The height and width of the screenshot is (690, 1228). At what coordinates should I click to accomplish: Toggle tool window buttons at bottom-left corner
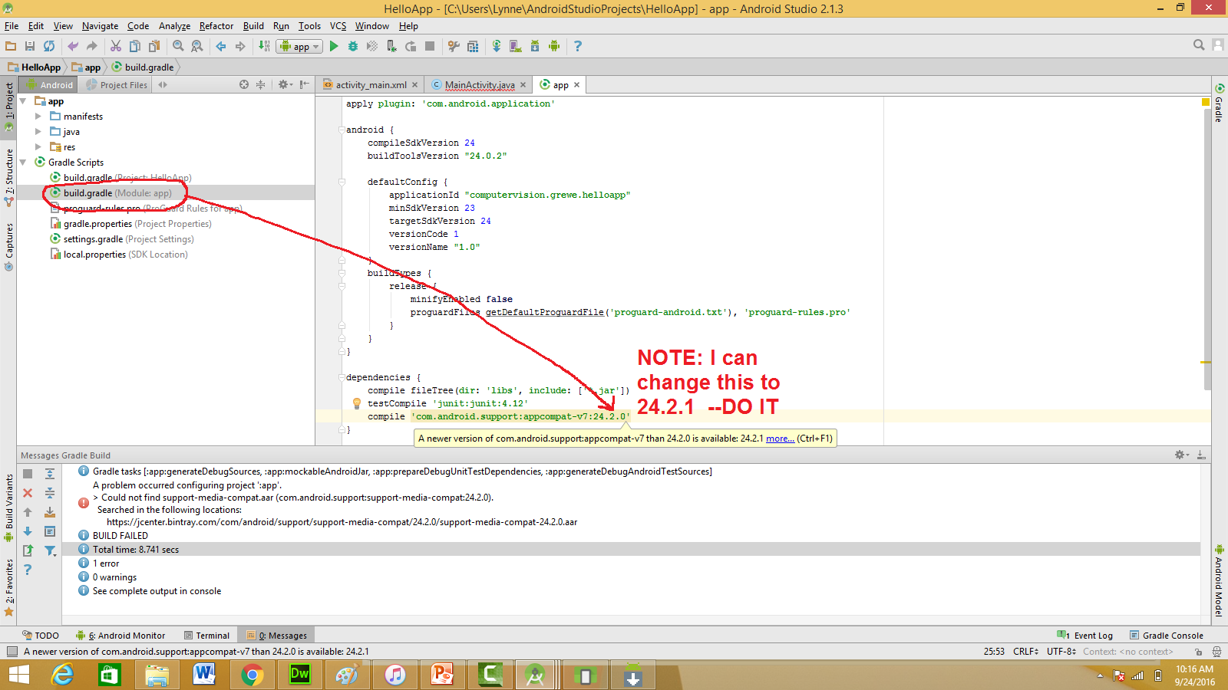click(12, 652)
